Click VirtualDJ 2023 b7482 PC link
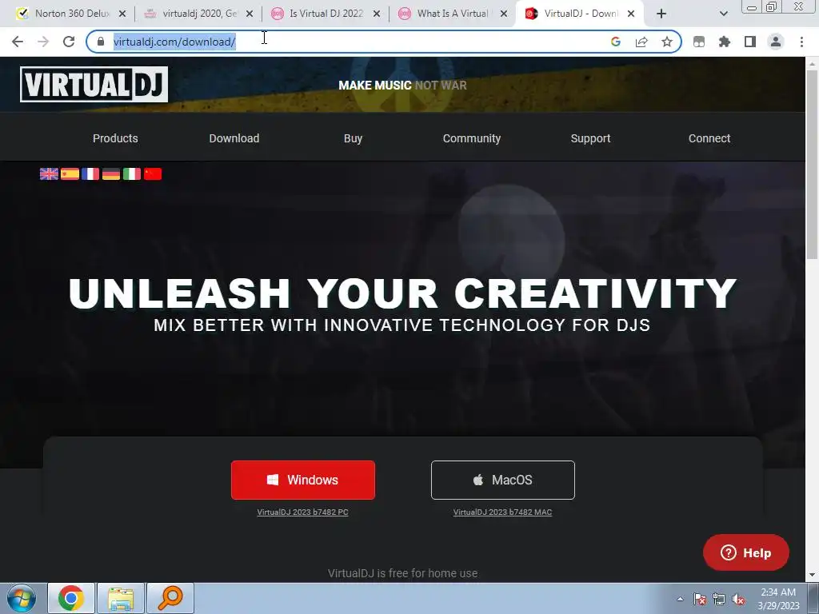 (303, 512)
